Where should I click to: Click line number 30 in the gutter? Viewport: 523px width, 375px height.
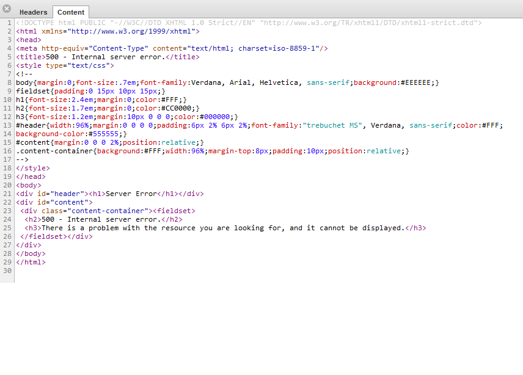coord(7,271)
